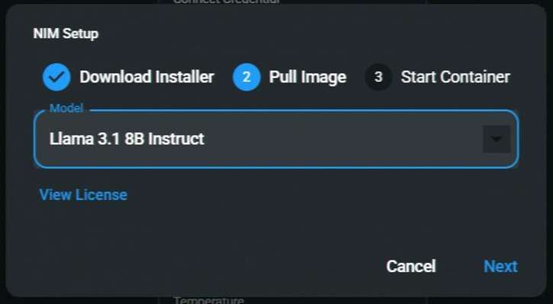Click the dimmed backdrop left of the dialog
Image resolution: width=553 pixels, height=304 pixels.
pyautogui.click(x=2, y=152)
